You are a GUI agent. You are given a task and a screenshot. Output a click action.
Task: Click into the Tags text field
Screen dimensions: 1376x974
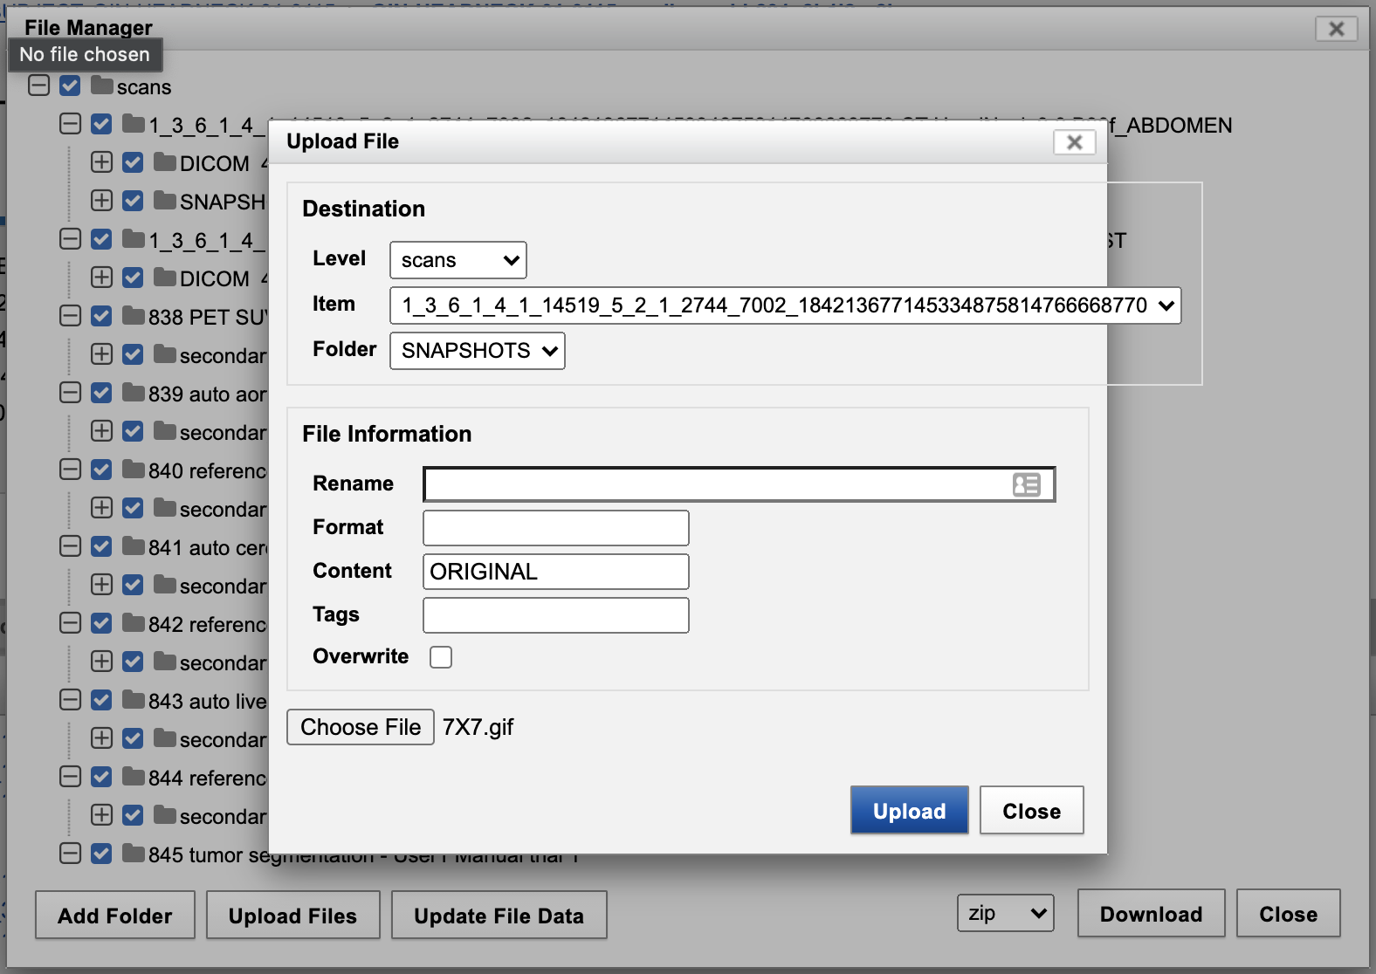tap(555, 615)
